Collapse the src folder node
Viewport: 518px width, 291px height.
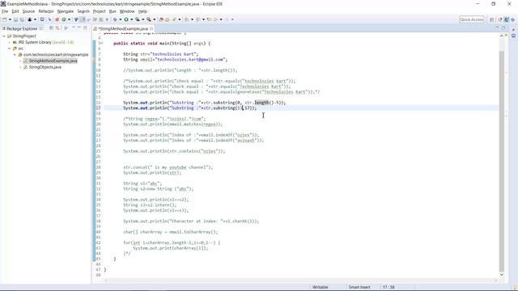(10, 48)
